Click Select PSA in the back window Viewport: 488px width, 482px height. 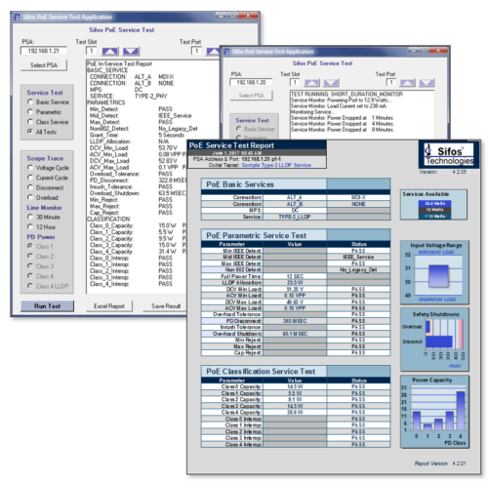coord(44,65)
